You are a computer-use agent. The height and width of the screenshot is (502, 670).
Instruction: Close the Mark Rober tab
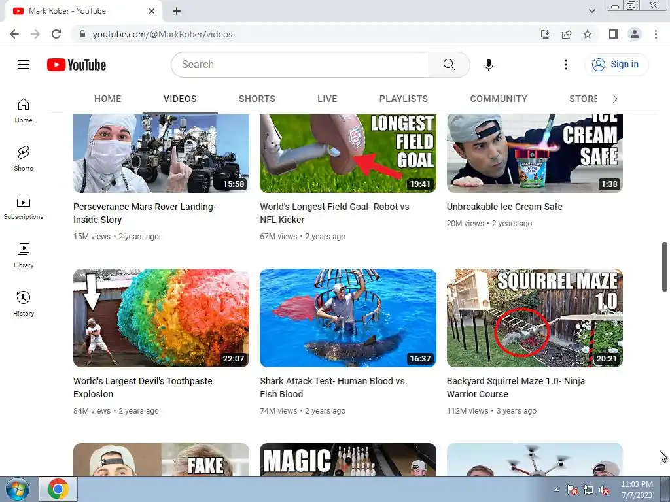click(152, 11)
